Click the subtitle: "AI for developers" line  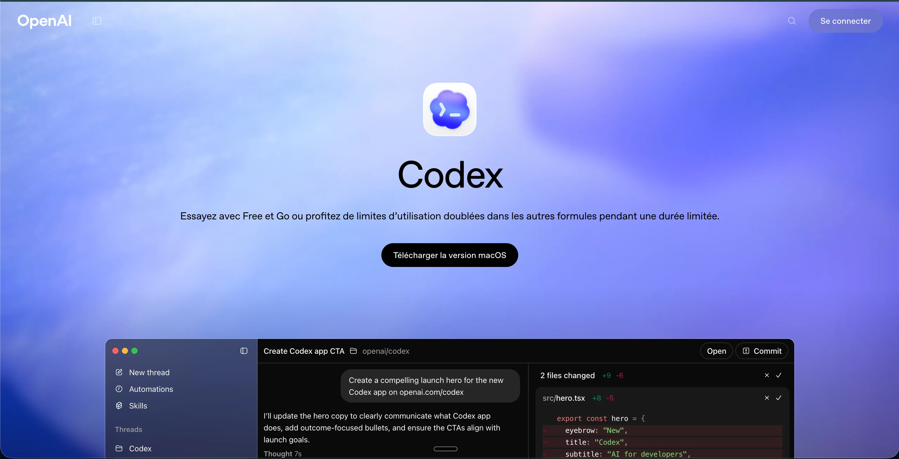click(x=662, y=454)
